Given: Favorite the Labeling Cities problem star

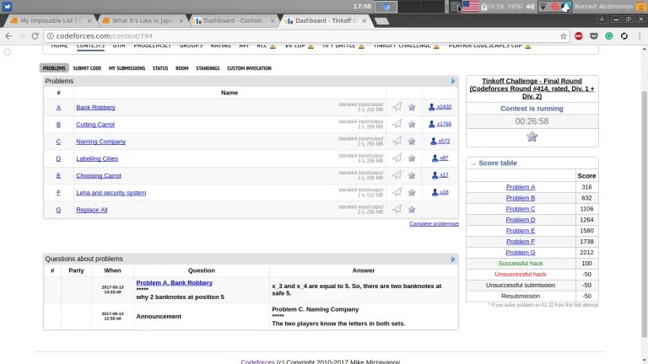Looking at the screenshot, I should click(412, 158).
